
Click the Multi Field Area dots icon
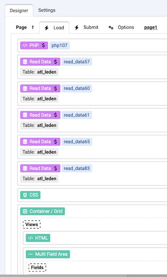point(31,254)
